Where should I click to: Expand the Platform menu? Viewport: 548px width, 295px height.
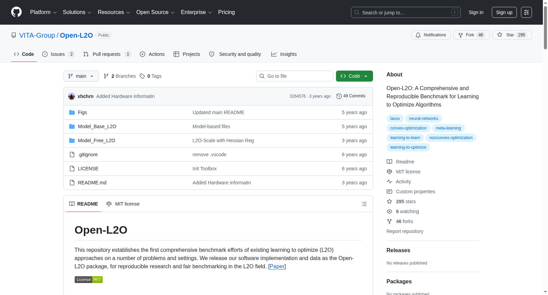[43, 12]
